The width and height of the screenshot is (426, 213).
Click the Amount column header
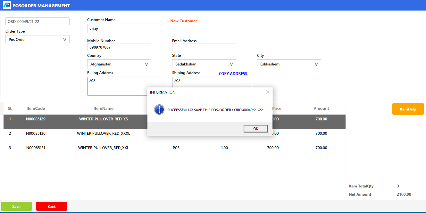tap(321, 109)
